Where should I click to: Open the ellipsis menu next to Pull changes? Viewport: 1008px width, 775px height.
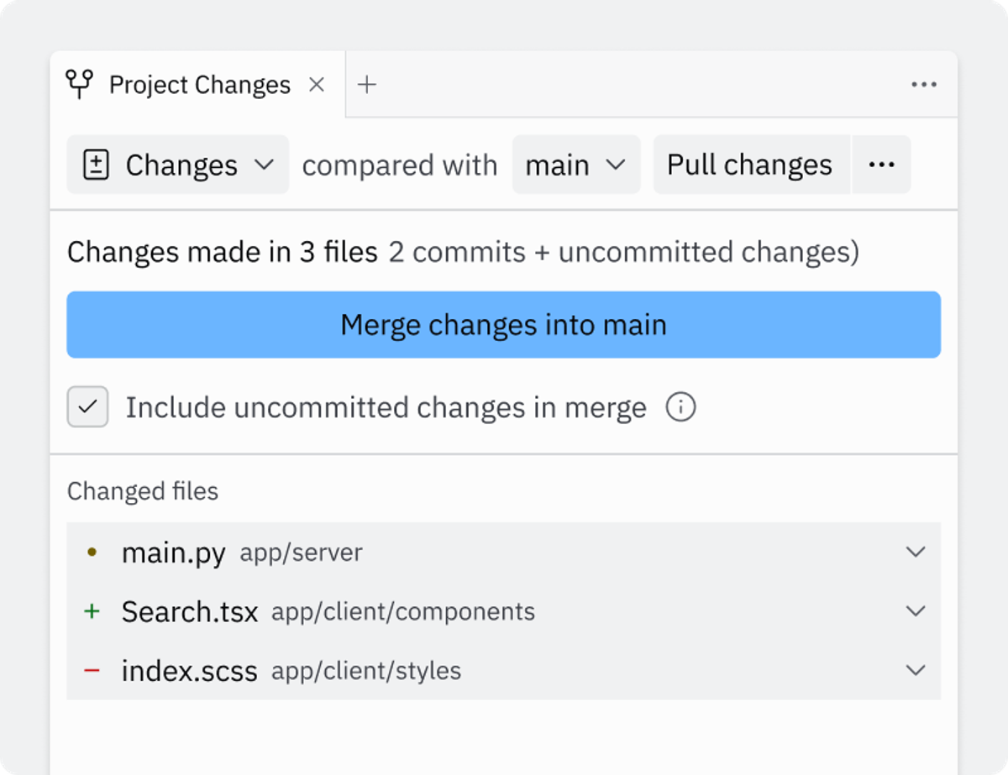click(x=881, y=165)
